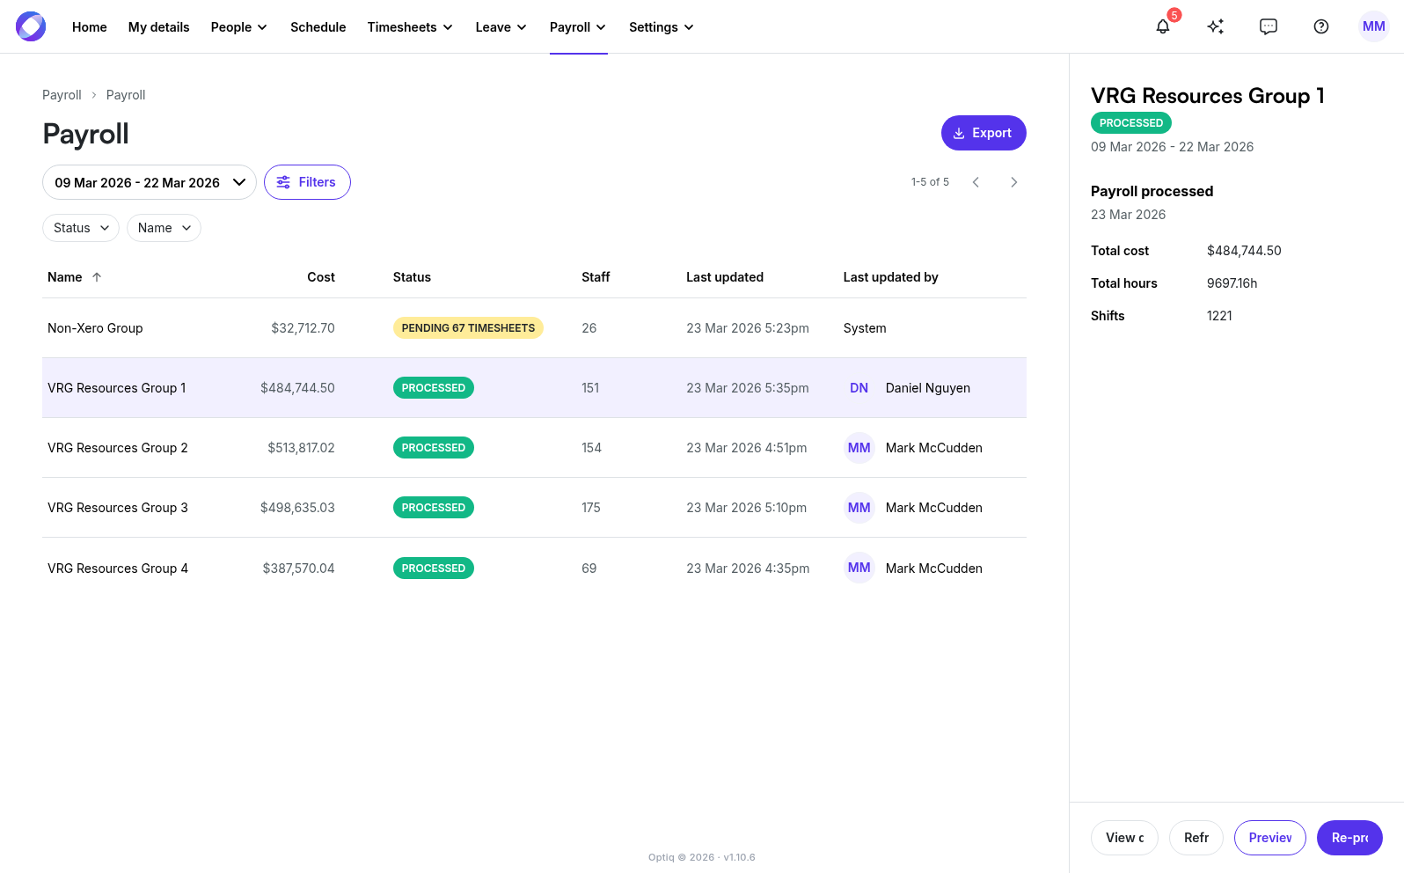The image size is (1404, 873).
Task: Open the AI sparkle assistant icon
Action: click(1216, 26)
